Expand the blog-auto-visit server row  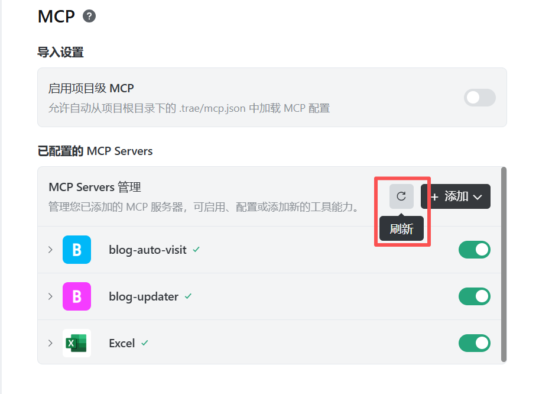click(51, 250)
